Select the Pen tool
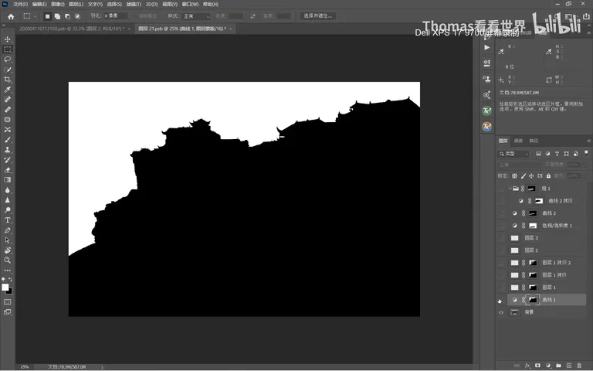Image resolution: width=593 pixels, height=371 pixels. coord(7,230)
